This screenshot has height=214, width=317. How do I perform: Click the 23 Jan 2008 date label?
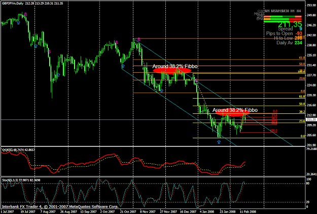[x=228, y=211]
